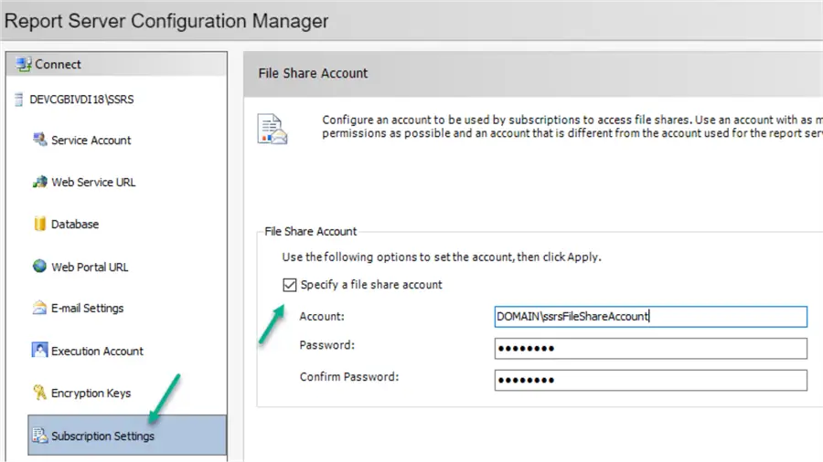Image resolution: width=823 pixels, height=462 pixels.
Task: Click the Confirm Password field
Action: pos(650,380)
